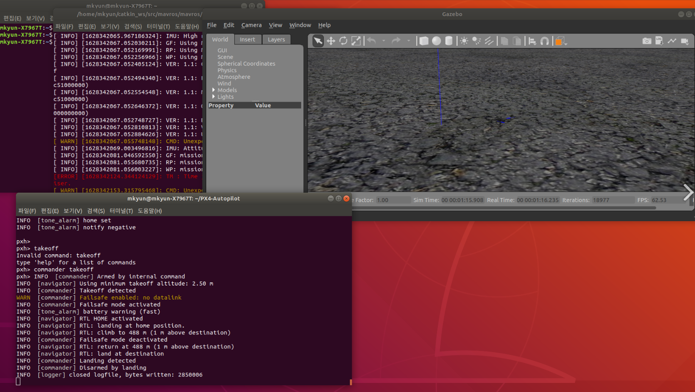Select the arrow selection mode in Gazebo toolbar
Screen dimensions: 695x392
tap(318, 41)
